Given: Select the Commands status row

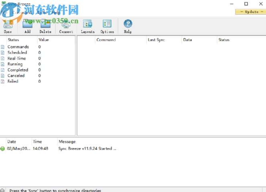Looking at the screenshot, I should pyautogui.click(x=37, y=47).
